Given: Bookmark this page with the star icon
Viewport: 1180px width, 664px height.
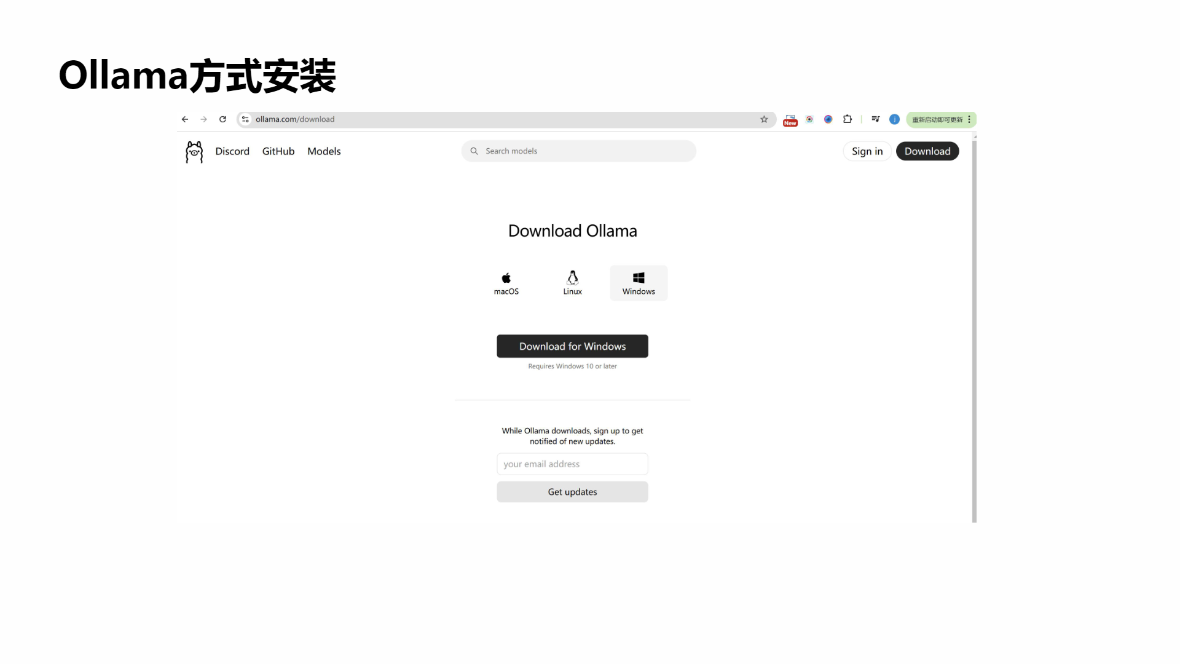Looking at the screenshot, I should 764,119.
